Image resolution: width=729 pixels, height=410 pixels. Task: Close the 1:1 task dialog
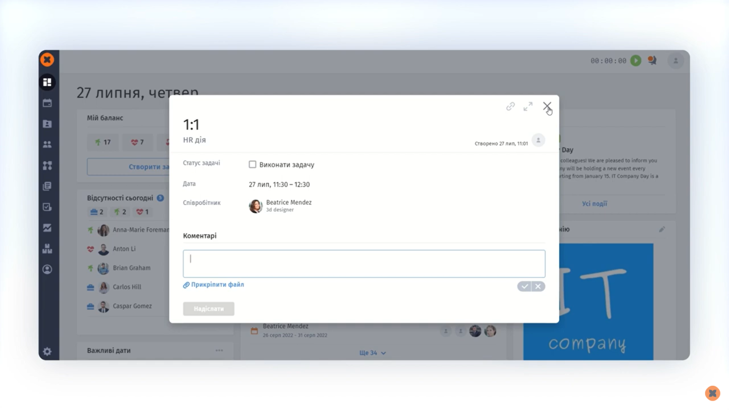(x=546, y=106)
